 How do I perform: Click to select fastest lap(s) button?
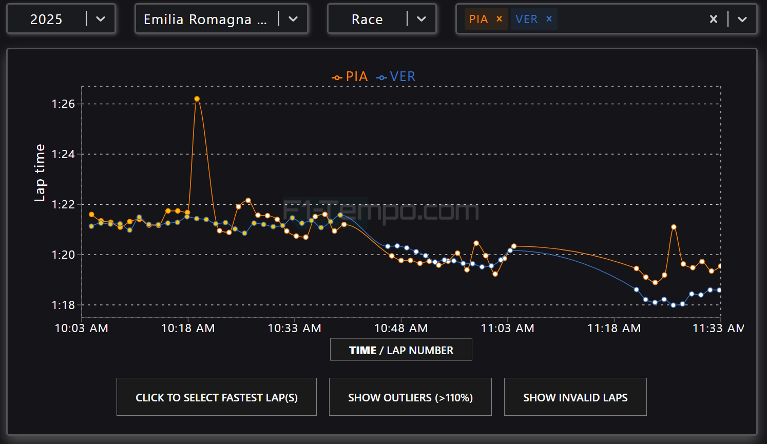[x=216, y=397]
